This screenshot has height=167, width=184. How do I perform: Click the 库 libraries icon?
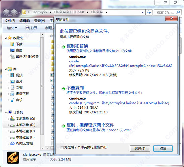click(10, 69)
